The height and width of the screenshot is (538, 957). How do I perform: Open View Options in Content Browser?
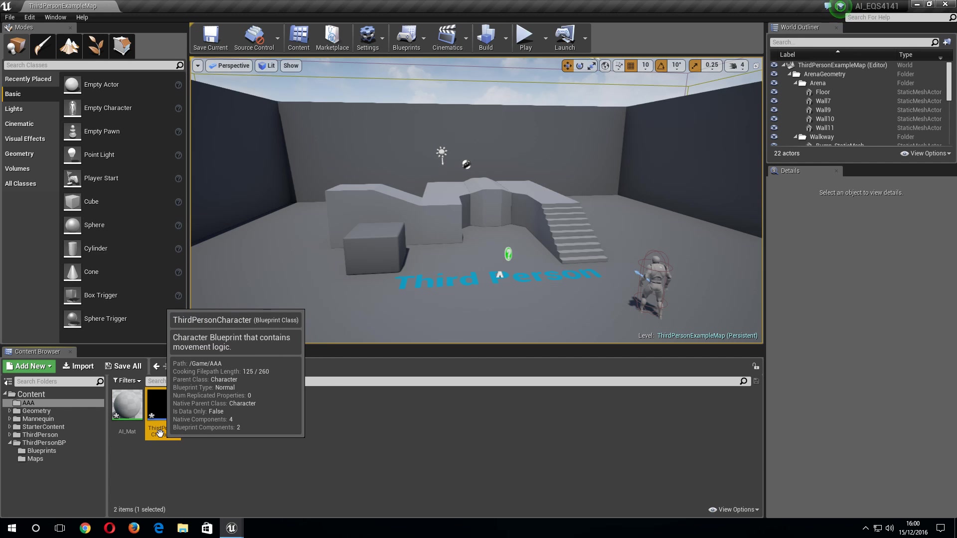733,509
